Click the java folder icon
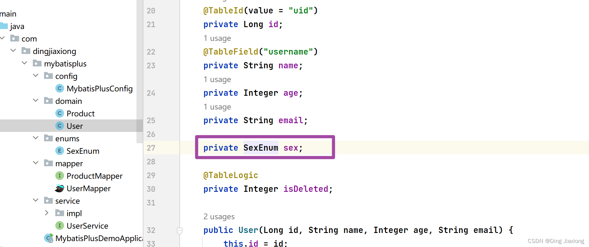The image size is (589, 247). coord(3,26)
